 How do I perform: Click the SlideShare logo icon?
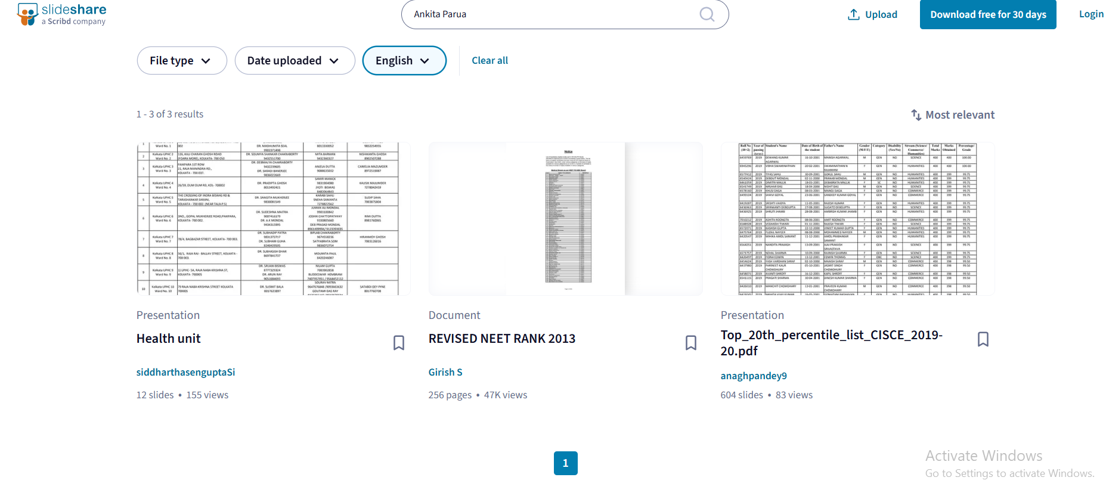pos(27,14)
